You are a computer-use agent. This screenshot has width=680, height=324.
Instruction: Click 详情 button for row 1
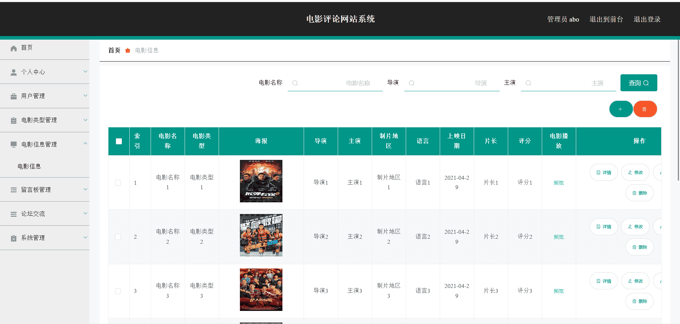tap(604, 173)
